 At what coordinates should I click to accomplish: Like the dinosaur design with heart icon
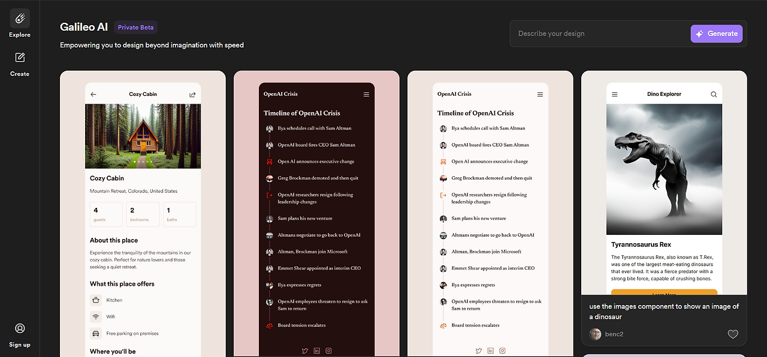tap(733, 334)
